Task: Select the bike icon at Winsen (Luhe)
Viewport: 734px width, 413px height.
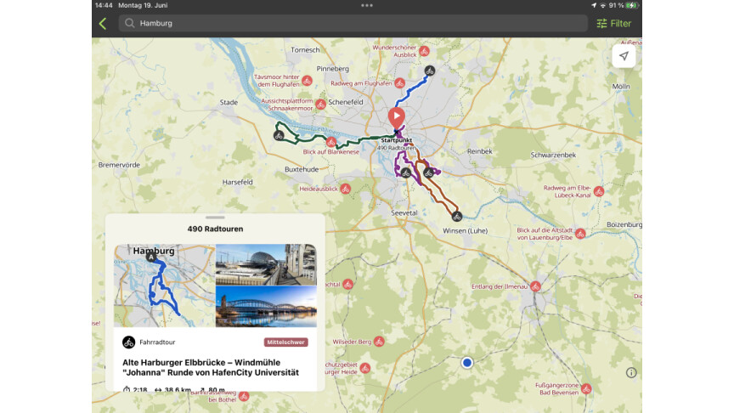Action: tap(456, 217)
